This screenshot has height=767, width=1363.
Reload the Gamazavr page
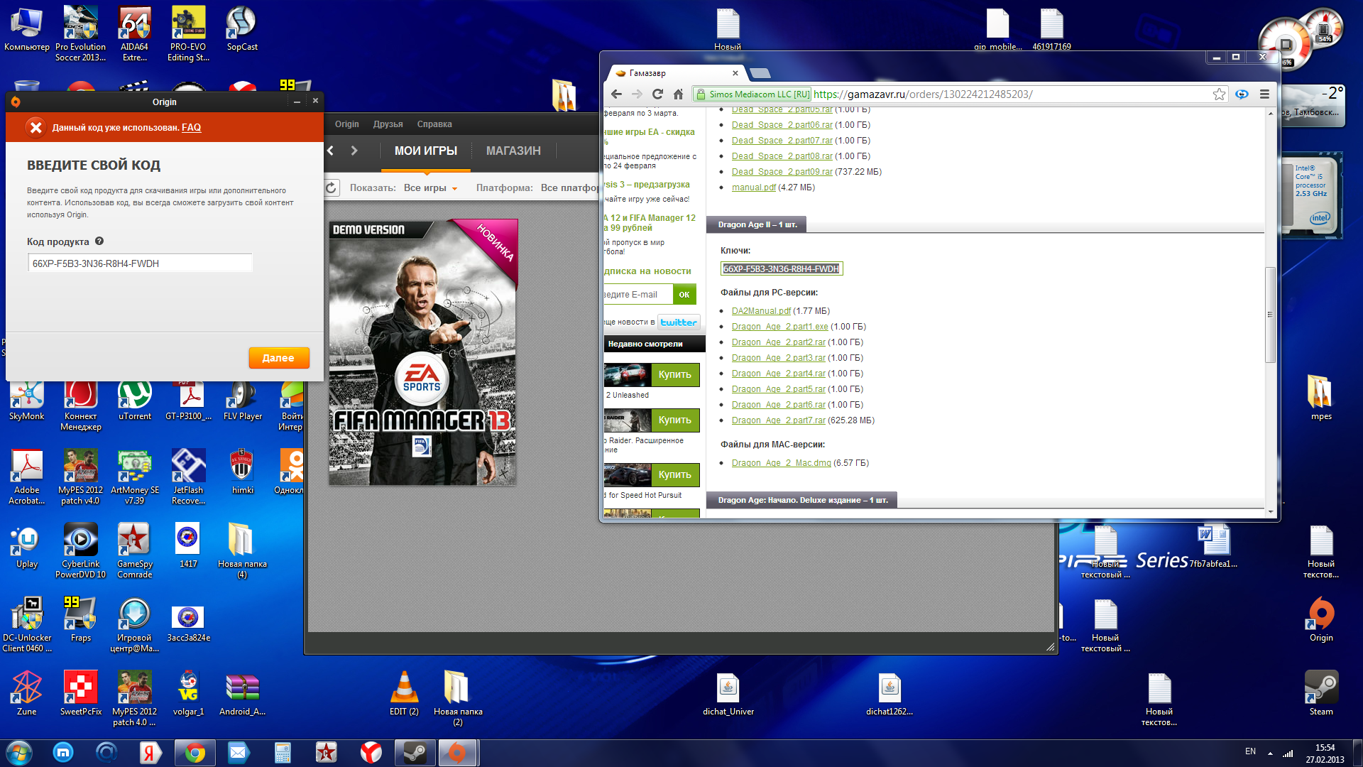(x=658, y=94)
